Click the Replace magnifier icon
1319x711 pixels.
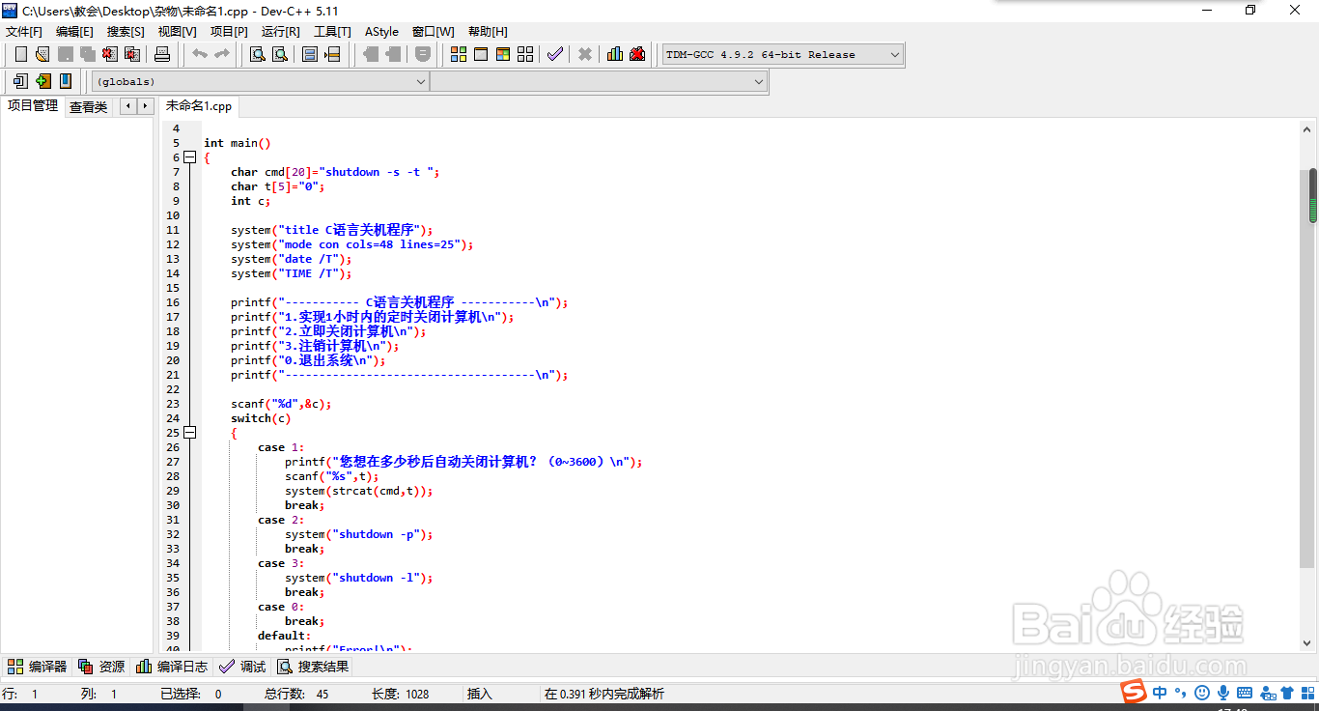coord(280,54)
